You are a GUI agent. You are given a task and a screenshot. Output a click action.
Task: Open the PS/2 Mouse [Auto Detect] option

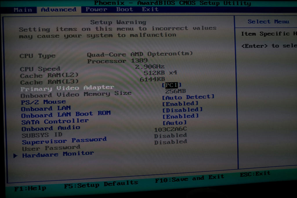point(188,97)
